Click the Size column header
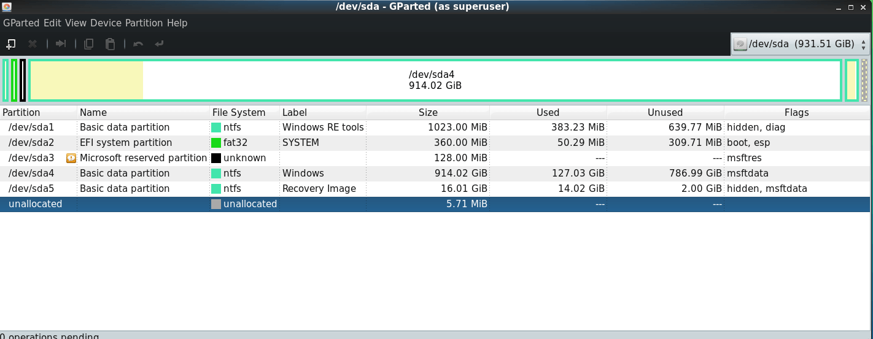This screenshot has height=339, width=873. coord(428,113)
